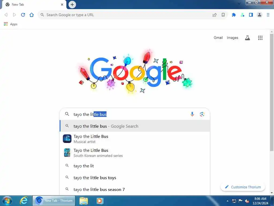The height and width of the screenshot is (206, 274).
Task: Bookmark this tab with the bookmark icon
Action: click(x=223, y=15)
